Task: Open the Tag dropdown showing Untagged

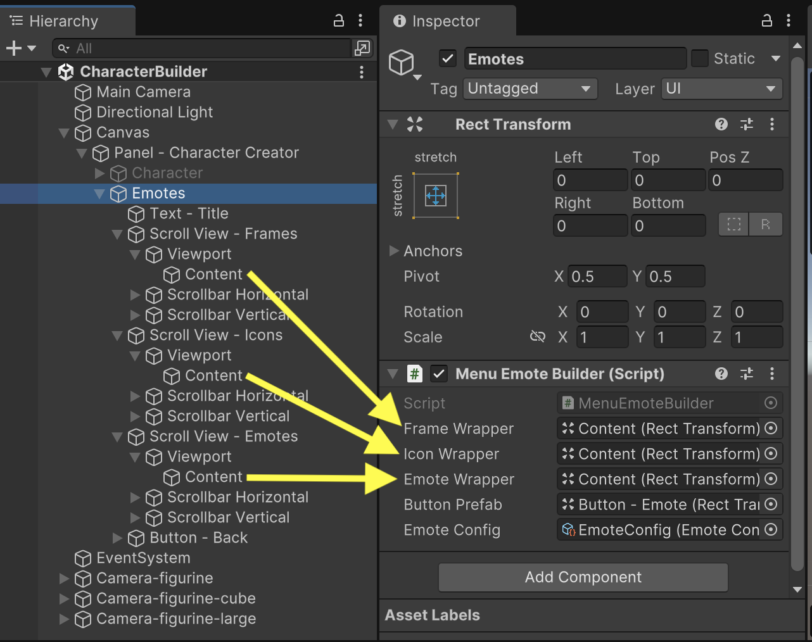Action: [530, 89]
